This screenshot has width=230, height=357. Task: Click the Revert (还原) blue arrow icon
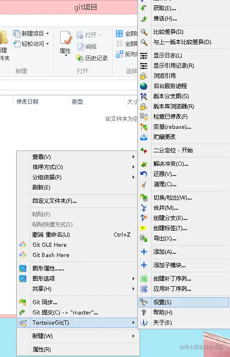144,175
